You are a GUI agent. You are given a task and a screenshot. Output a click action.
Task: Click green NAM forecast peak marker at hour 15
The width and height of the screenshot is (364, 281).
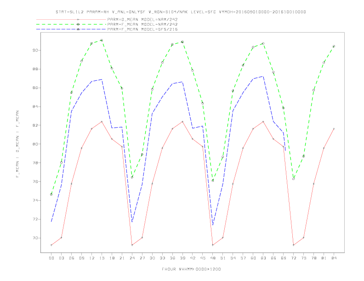coord(102,40)
